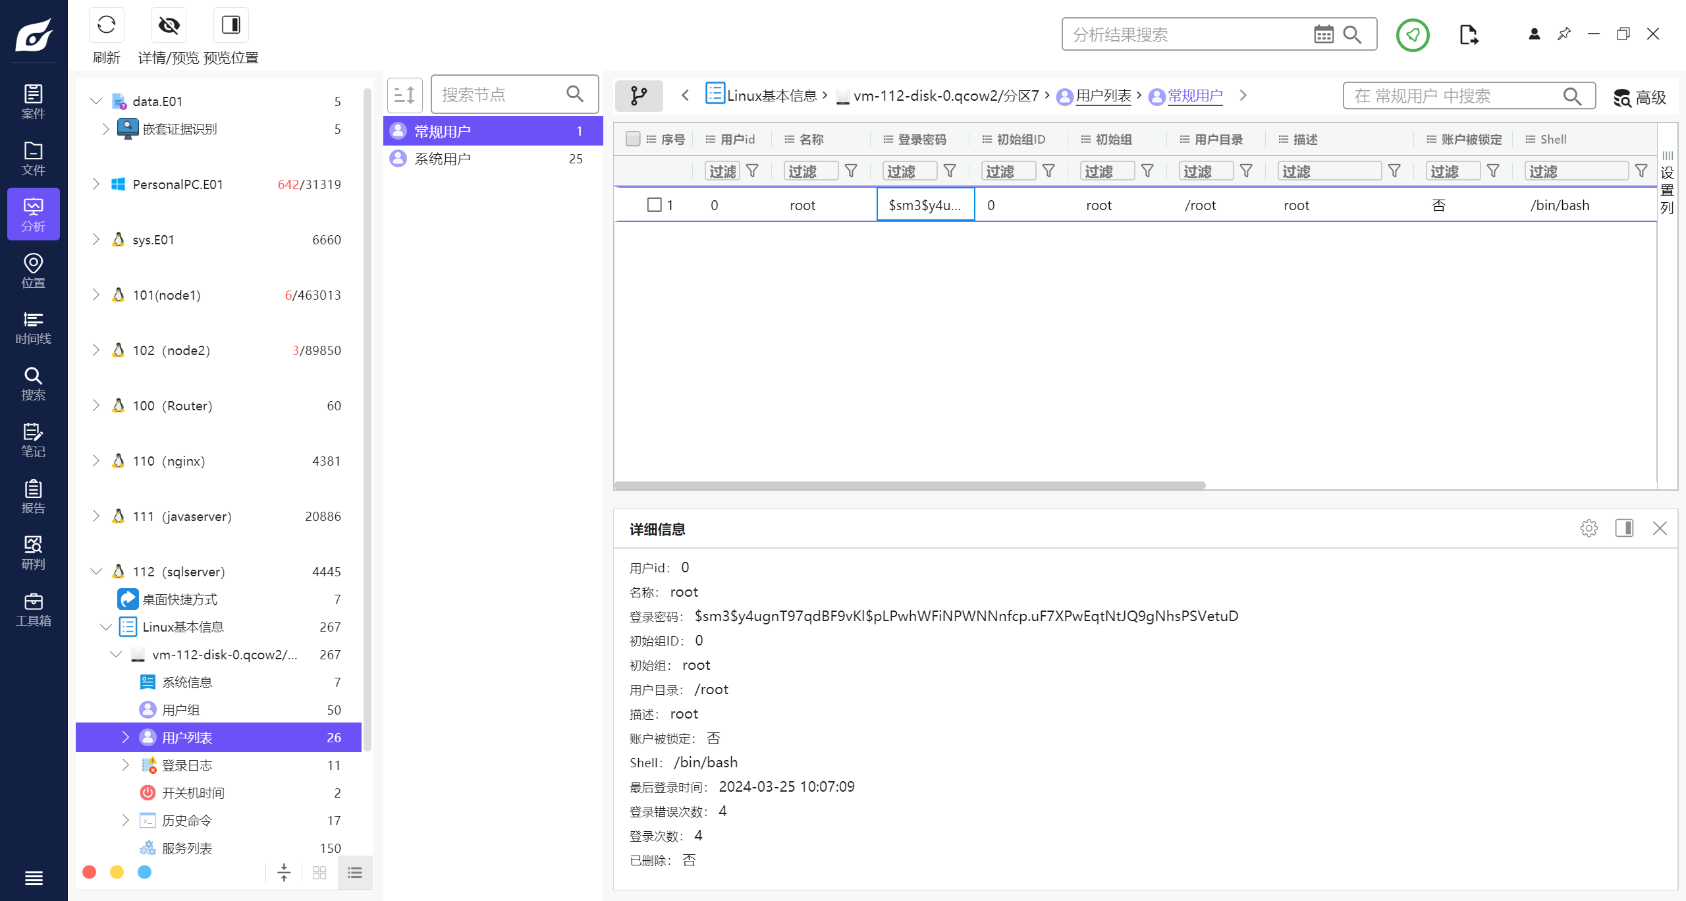Open the Notes (笔记) sidebar section

(33, 440)
